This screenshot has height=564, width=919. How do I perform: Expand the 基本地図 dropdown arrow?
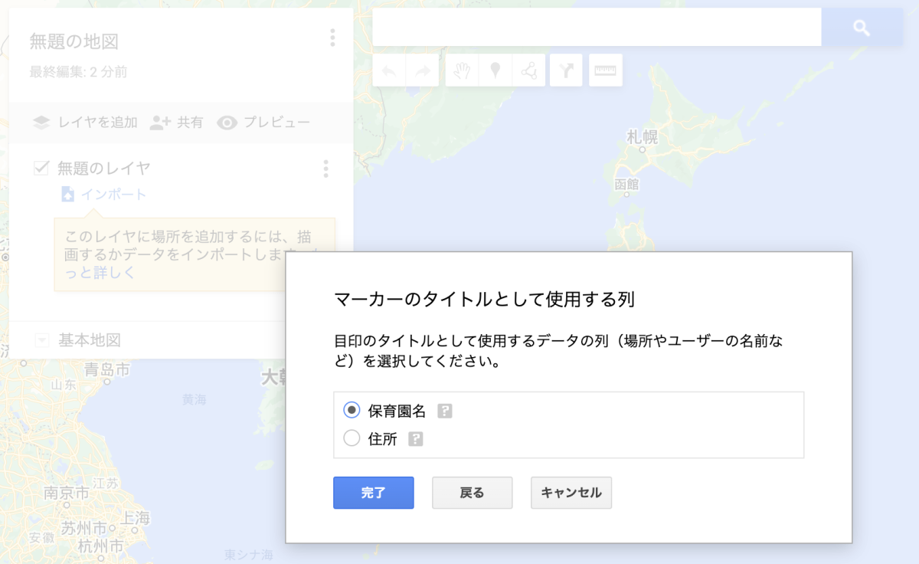point(42,340)
